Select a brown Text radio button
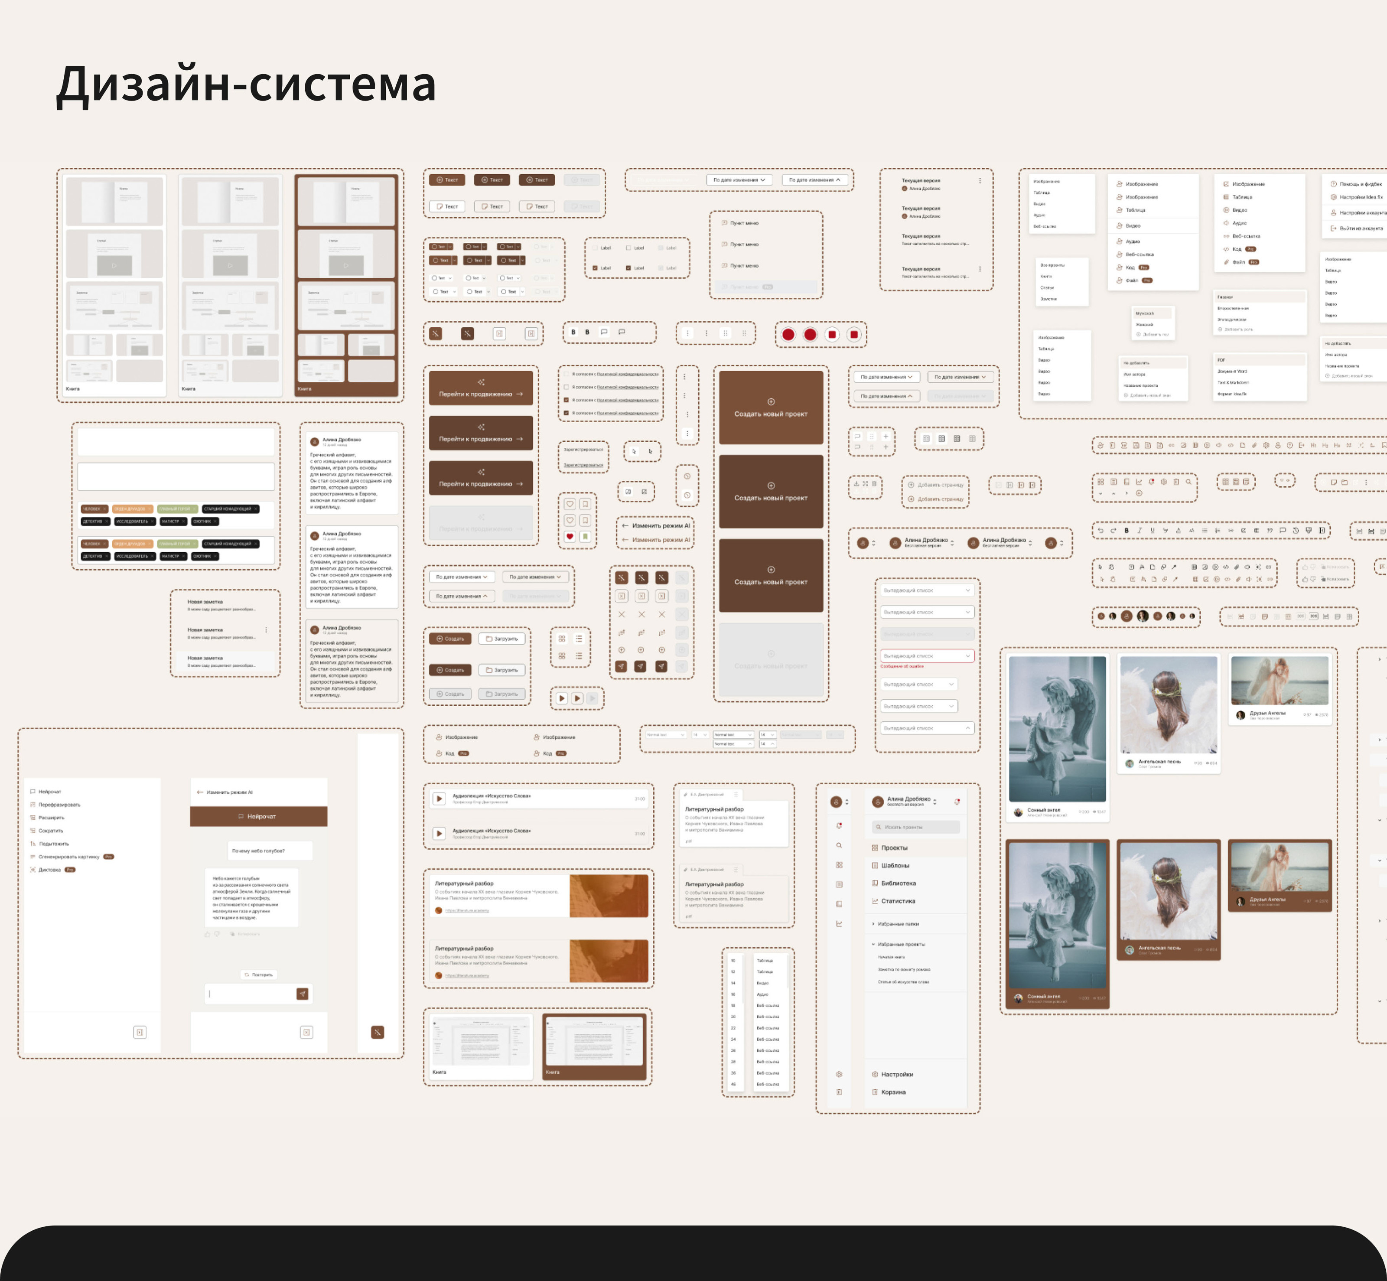The image size is (1387, 1281). tap(435, 247)
